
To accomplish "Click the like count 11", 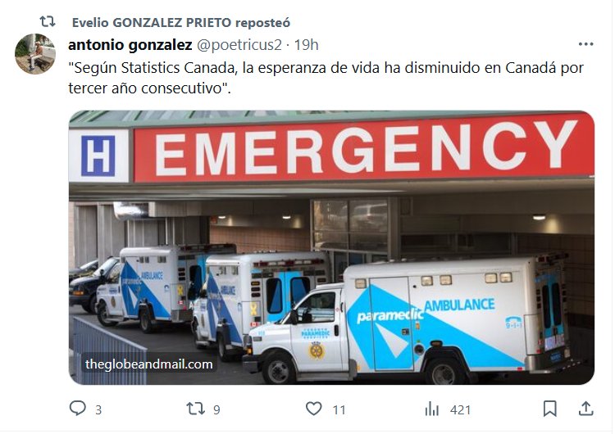I will click(x=339, y=410).
